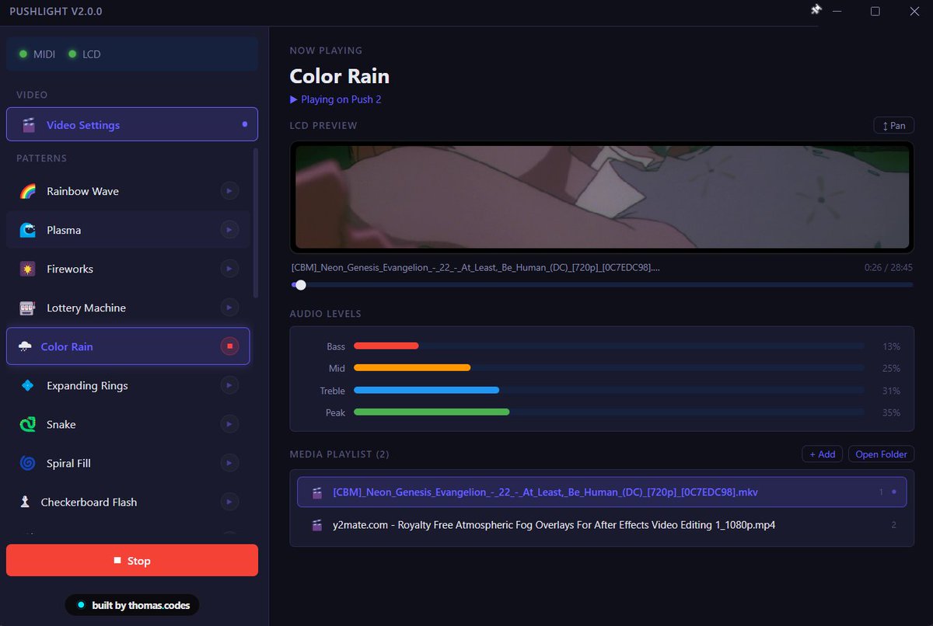The image size is (933, 626).
Task: Play the Rainbow Wave pattern
Action: coord(229,190)
